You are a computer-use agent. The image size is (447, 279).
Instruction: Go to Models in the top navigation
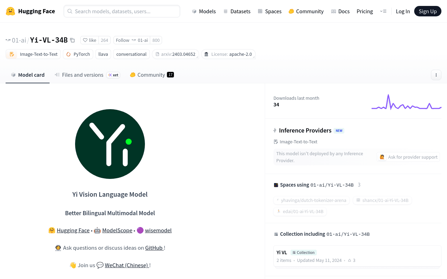coord(204,11)
